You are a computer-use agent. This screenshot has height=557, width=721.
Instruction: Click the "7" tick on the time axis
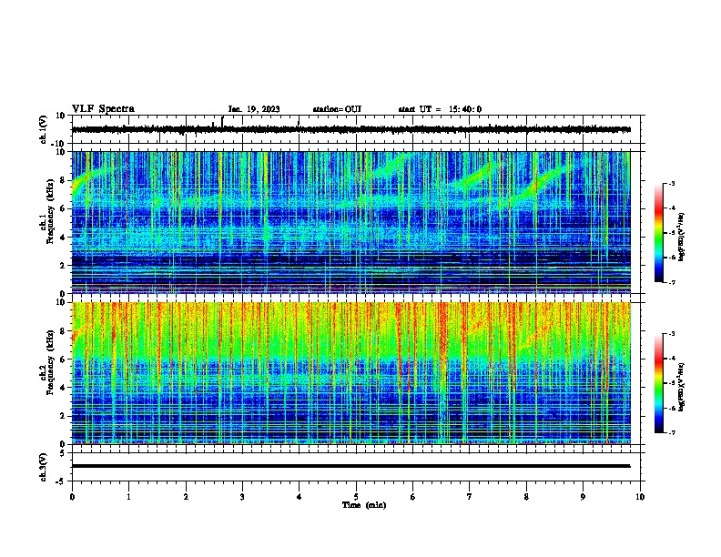click(x=470, y=497)
